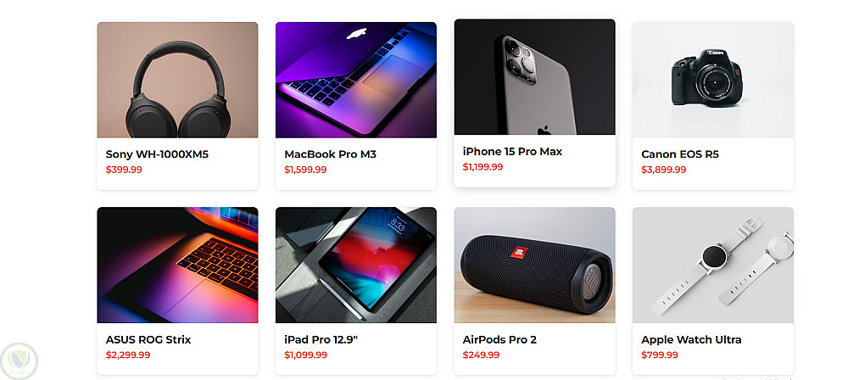View the Apple Watch Ultra photo

pos(713,265)
